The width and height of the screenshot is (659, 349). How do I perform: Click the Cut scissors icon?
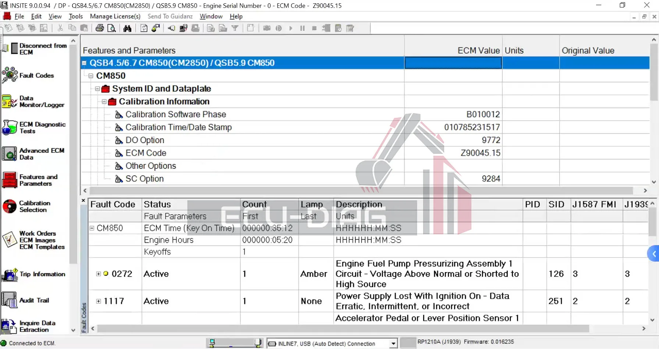(x=60, y=28)
